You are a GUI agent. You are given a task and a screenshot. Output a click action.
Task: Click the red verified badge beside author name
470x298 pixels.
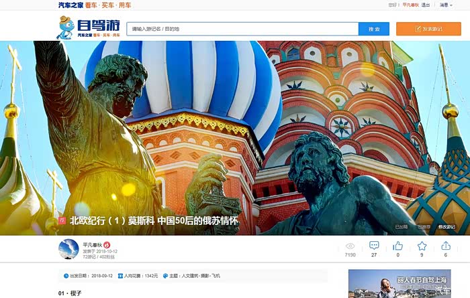107,245
